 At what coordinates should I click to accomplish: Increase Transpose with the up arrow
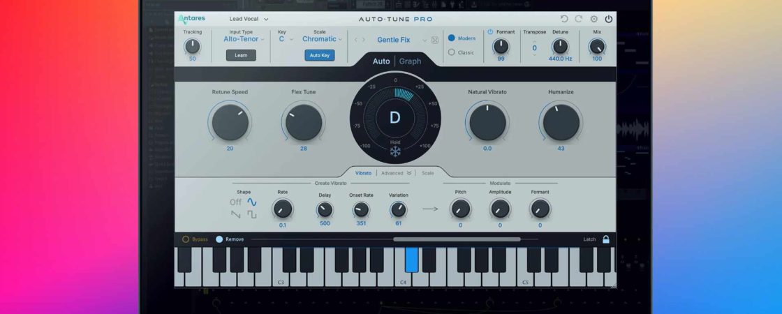tap(535, 41)
